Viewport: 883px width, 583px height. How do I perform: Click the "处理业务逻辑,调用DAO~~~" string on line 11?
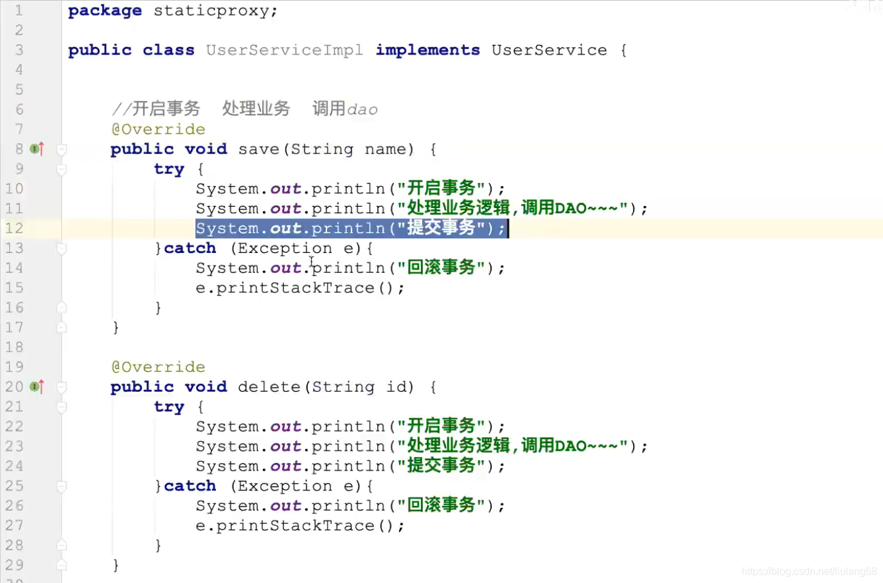pyautogui.click(x=512, y=208)
